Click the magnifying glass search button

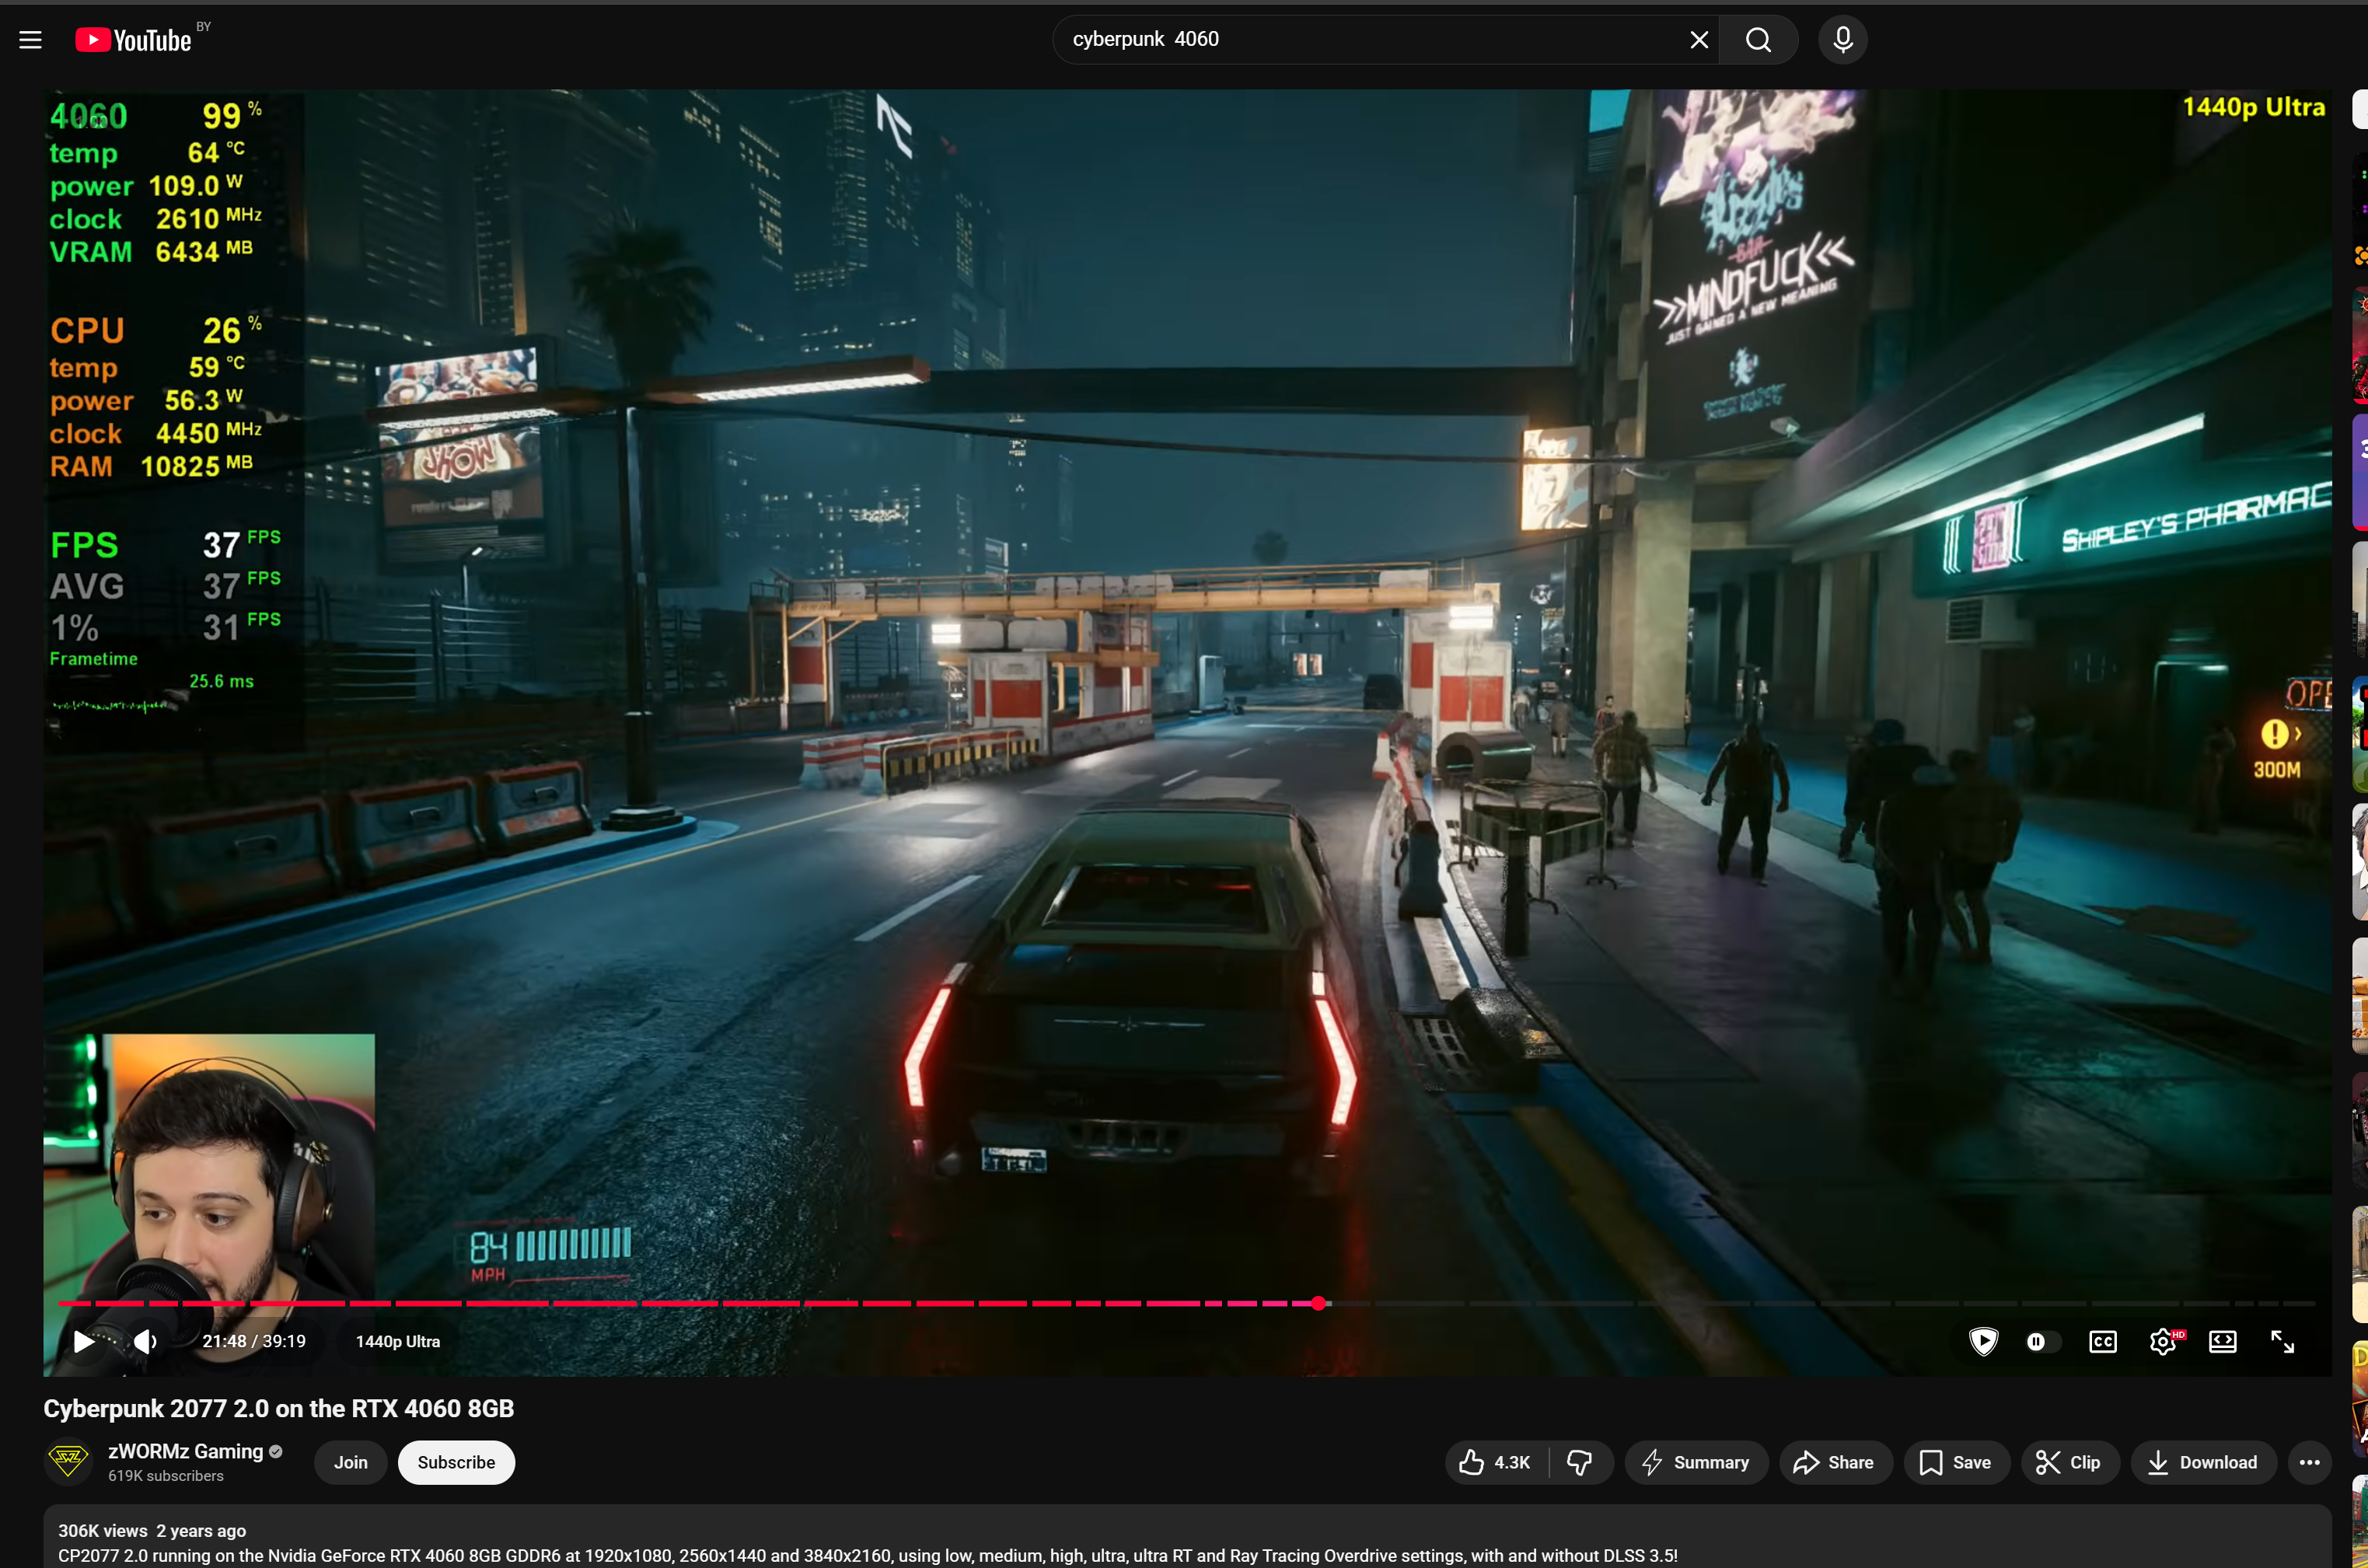point(1758,40)
